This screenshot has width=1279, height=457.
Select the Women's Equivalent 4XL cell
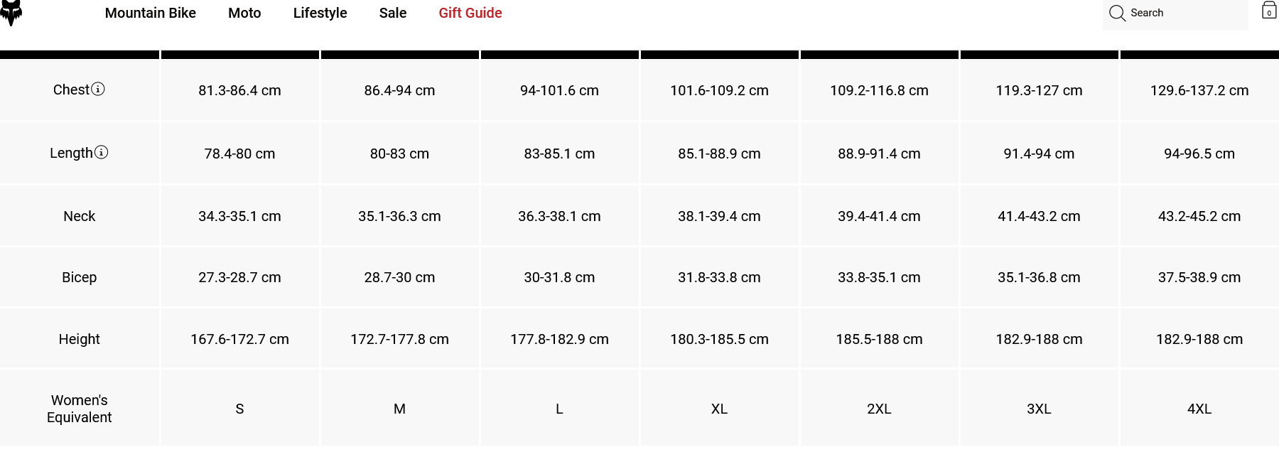1199,409
